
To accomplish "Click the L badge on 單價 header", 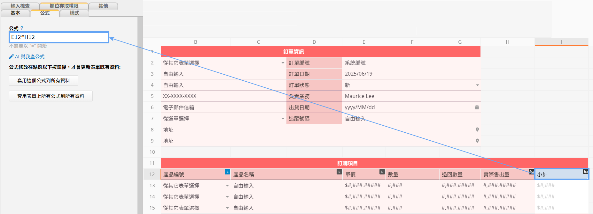I will tap(382, 172).
